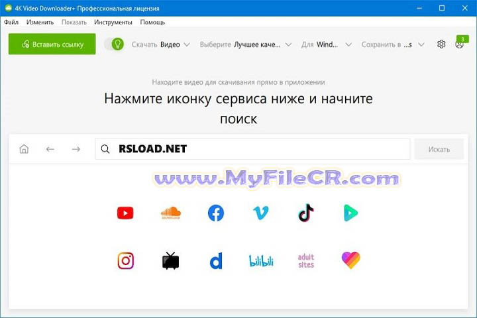
Task: Open the YouTube service icon
Action: pos(125,213)
